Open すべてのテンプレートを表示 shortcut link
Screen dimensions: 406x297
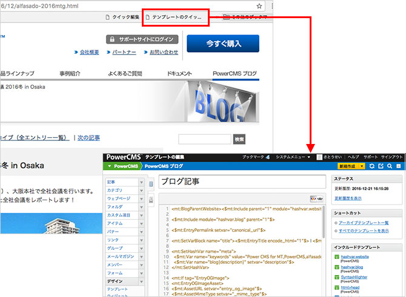coord(364,231)
